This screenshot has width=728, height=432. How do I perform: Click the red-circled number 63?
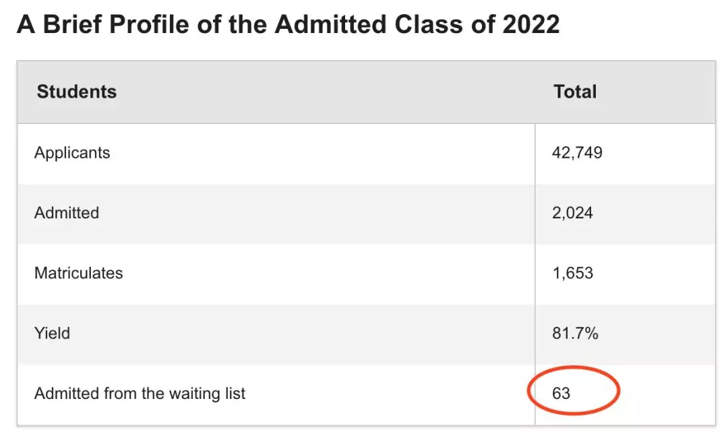[562, 393]
